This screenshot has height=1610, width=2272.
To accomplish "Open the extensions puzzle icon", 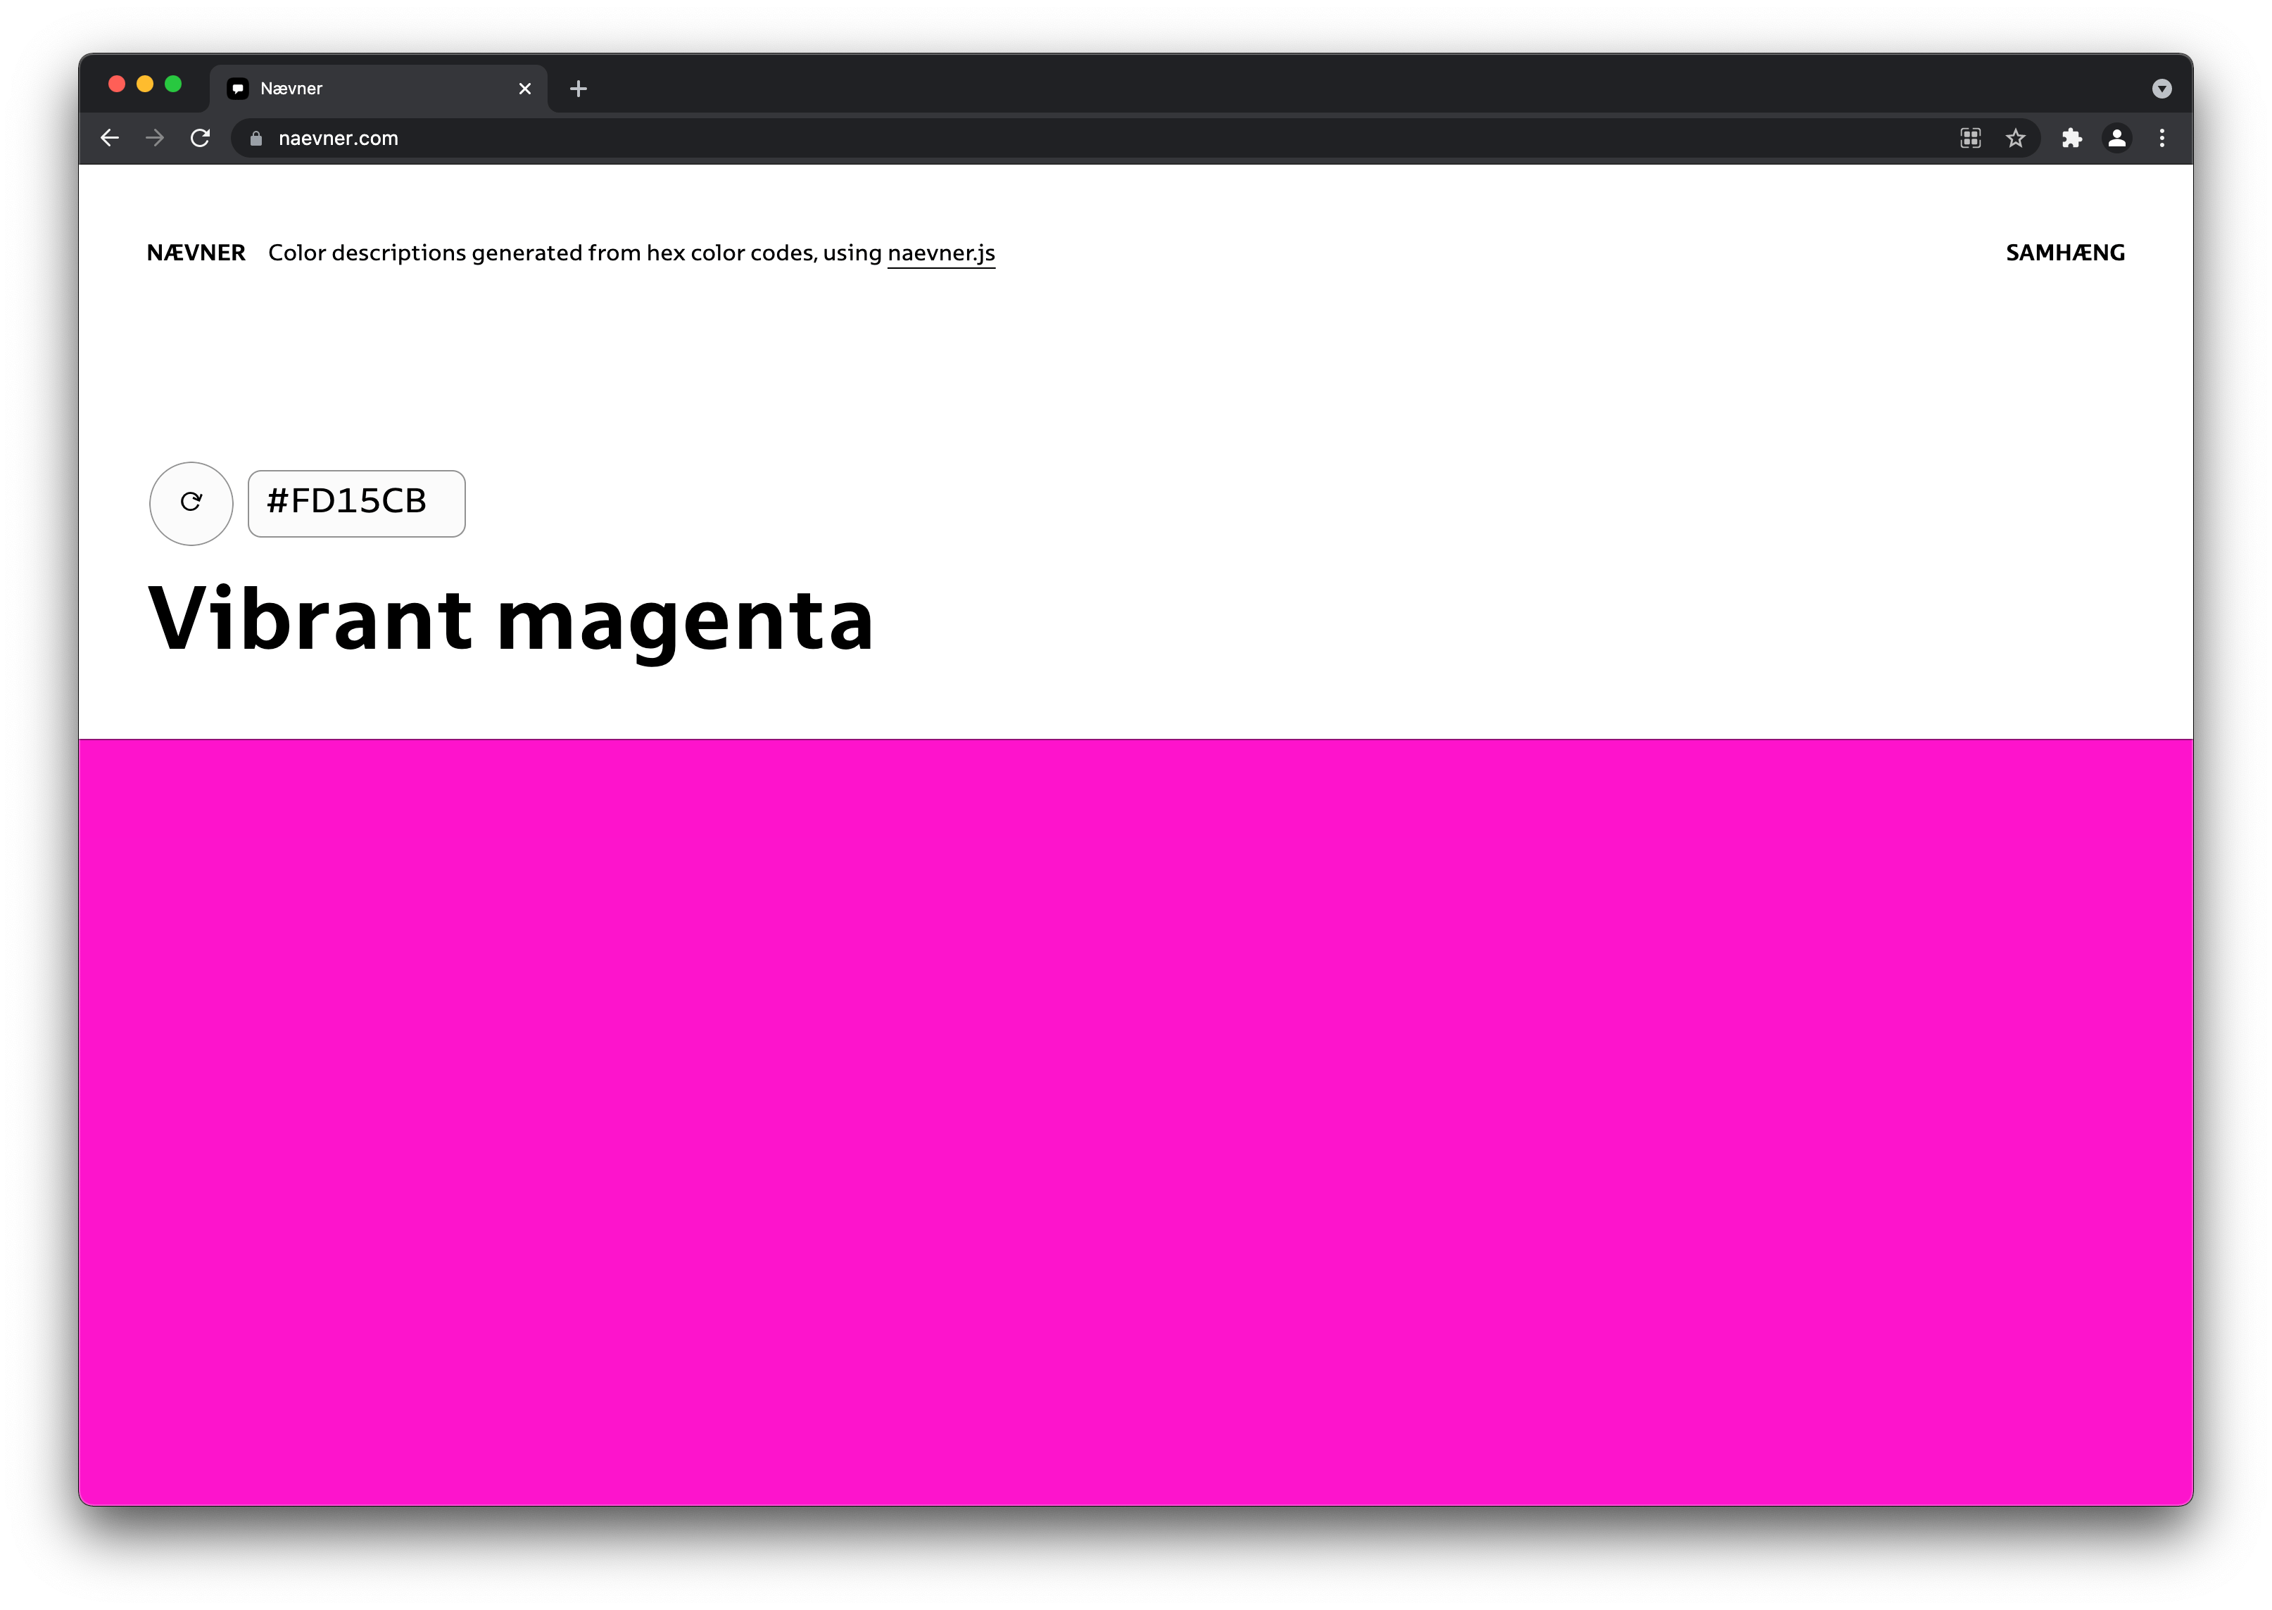I will tap(2071, 138).
